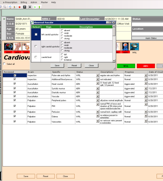Viewport: 163px width, 181px height.
Task: Select 'moderate' for right carotid upstroke
Action: coord(62,48)
